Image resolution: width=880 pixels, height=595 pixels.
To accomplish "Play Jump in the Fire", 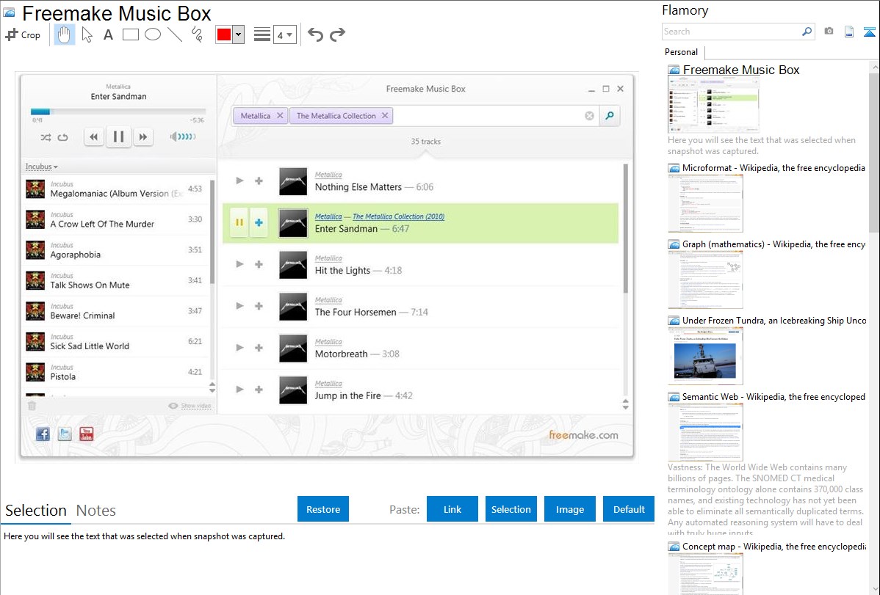I will 239,389.
